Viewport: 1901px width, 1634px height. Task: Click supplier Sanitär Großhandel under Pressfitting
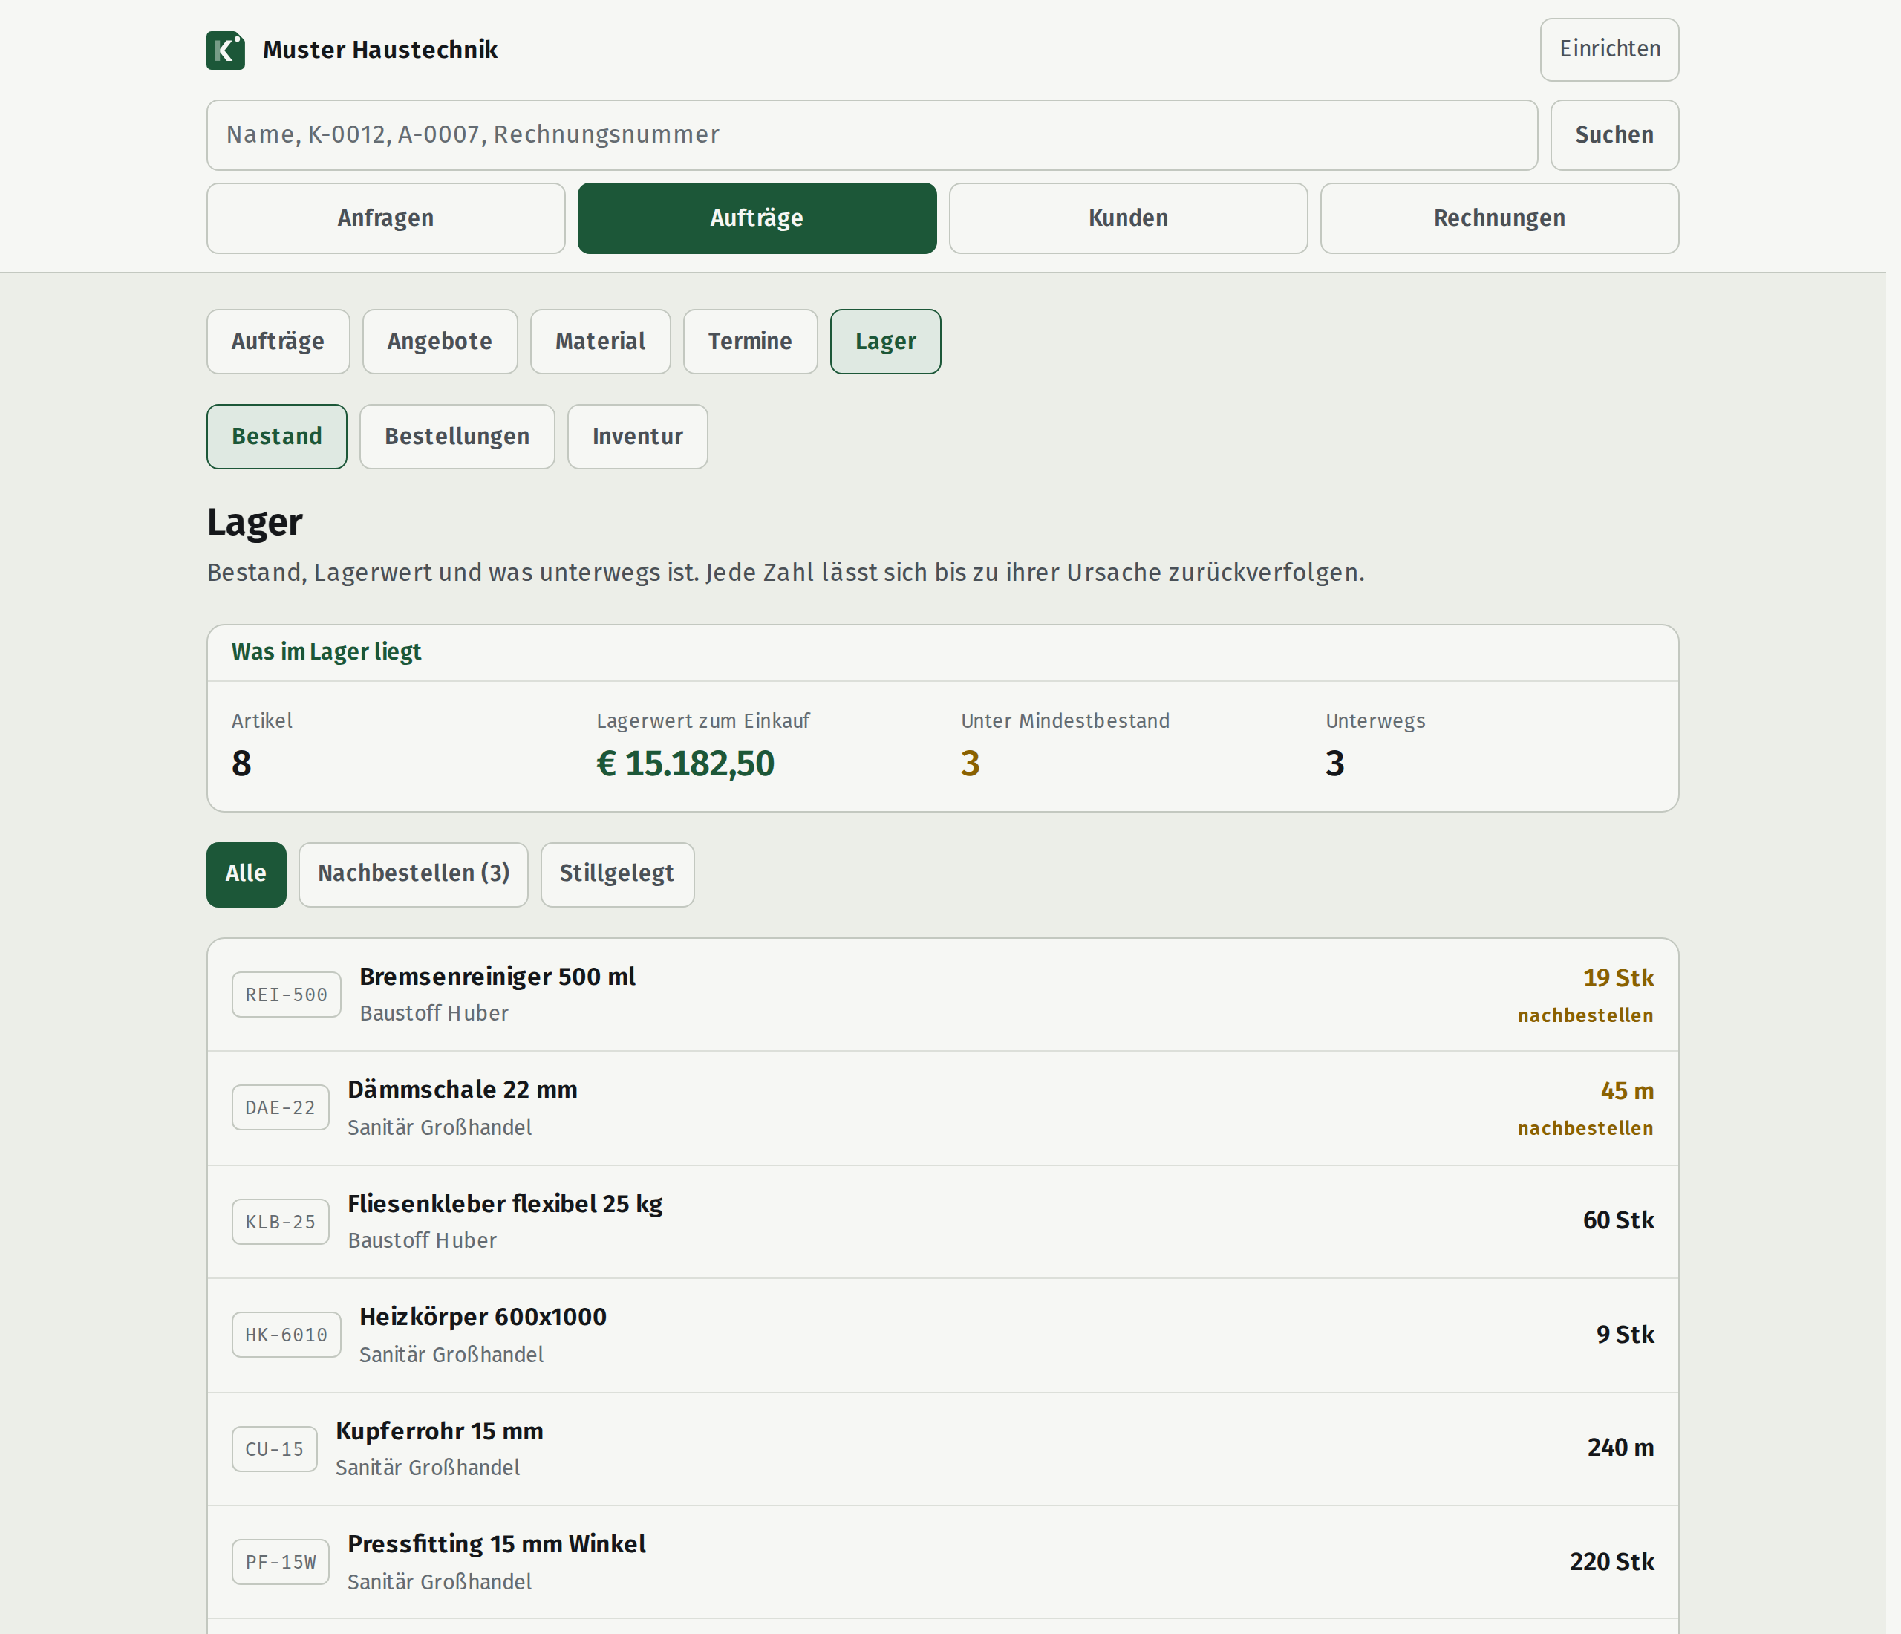(440, 1583)
